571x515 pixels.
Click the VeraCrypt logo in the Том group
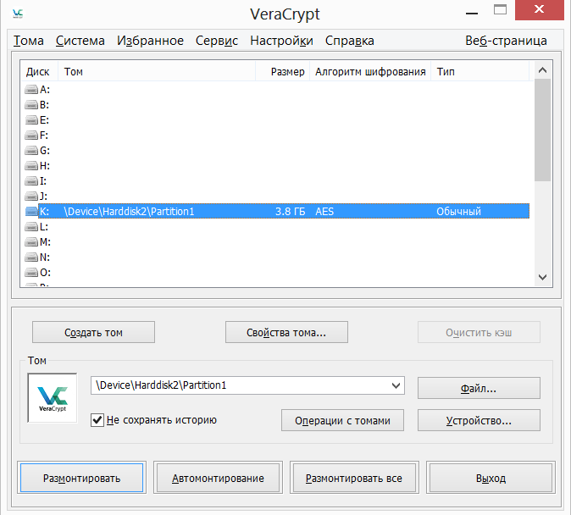click(53, 398)
